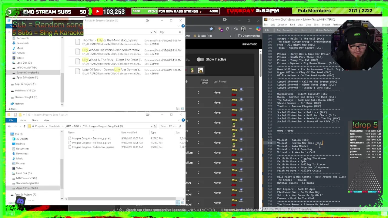Open browser Favourites star-list icon
388x218 pixels.
[x=236, y=29]
